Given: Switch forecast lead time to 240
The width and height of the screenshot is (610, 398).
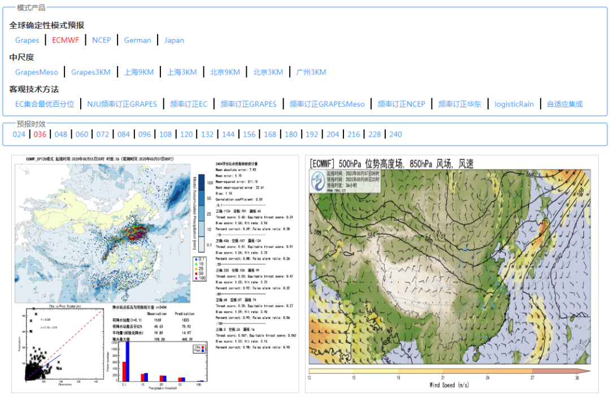Looking at the screenshot, I should pyautogui.click(x=395, y=134).
